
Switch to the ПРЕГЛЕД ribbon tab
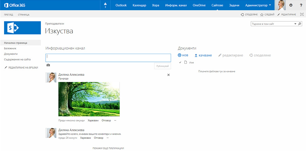click(x=8, y=15)
